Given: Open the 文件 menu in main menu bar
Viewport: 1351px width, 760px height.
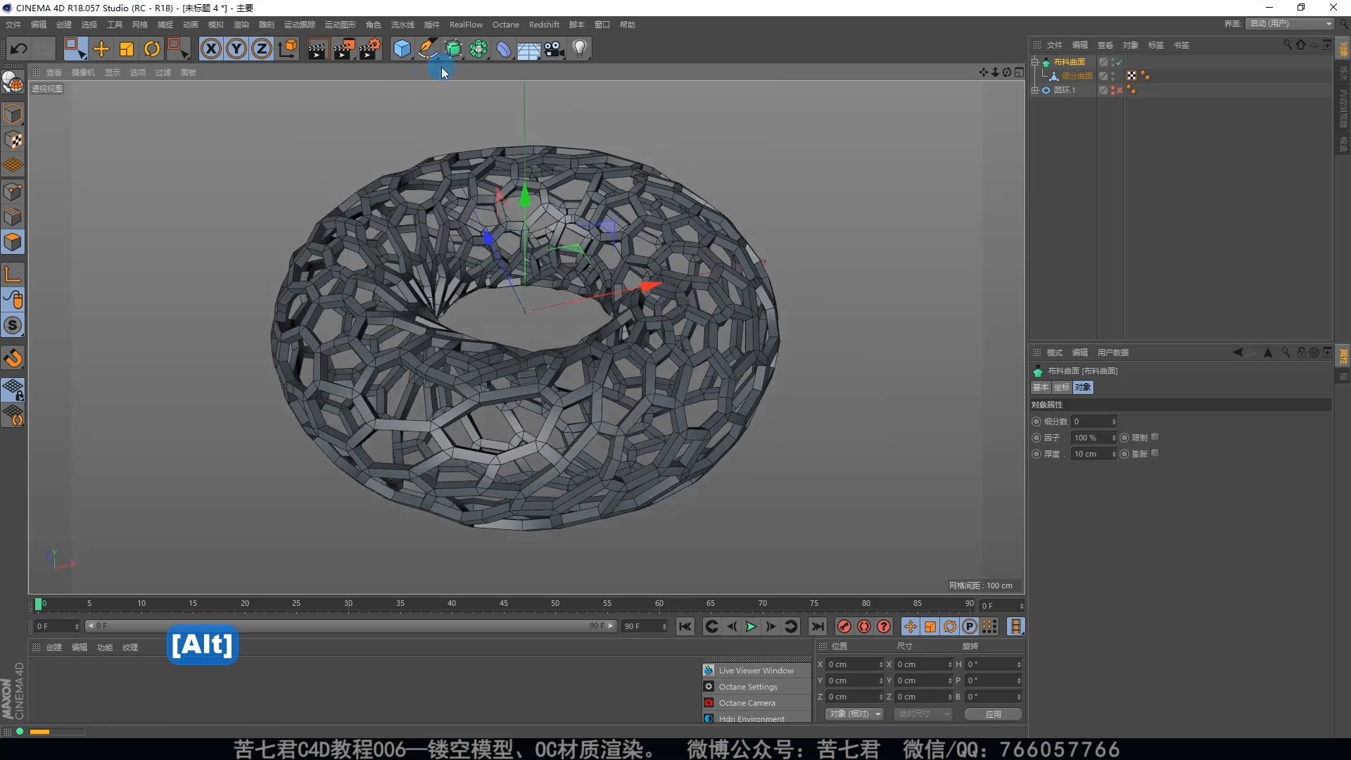Looking at the screenshot, I should (13, 25).
